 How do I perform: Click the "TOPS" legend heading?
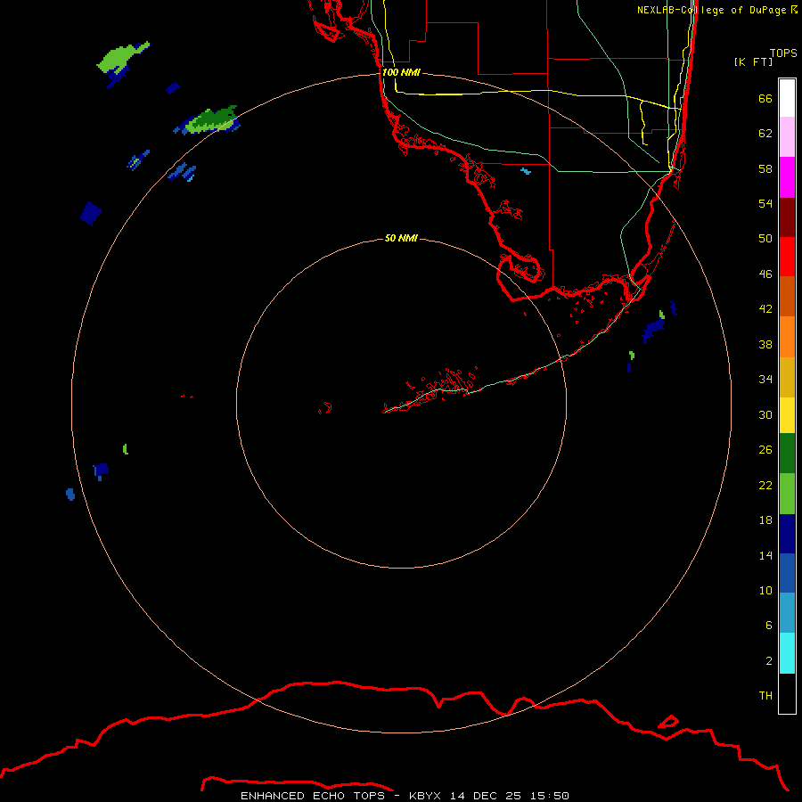(x=783, y=53)
